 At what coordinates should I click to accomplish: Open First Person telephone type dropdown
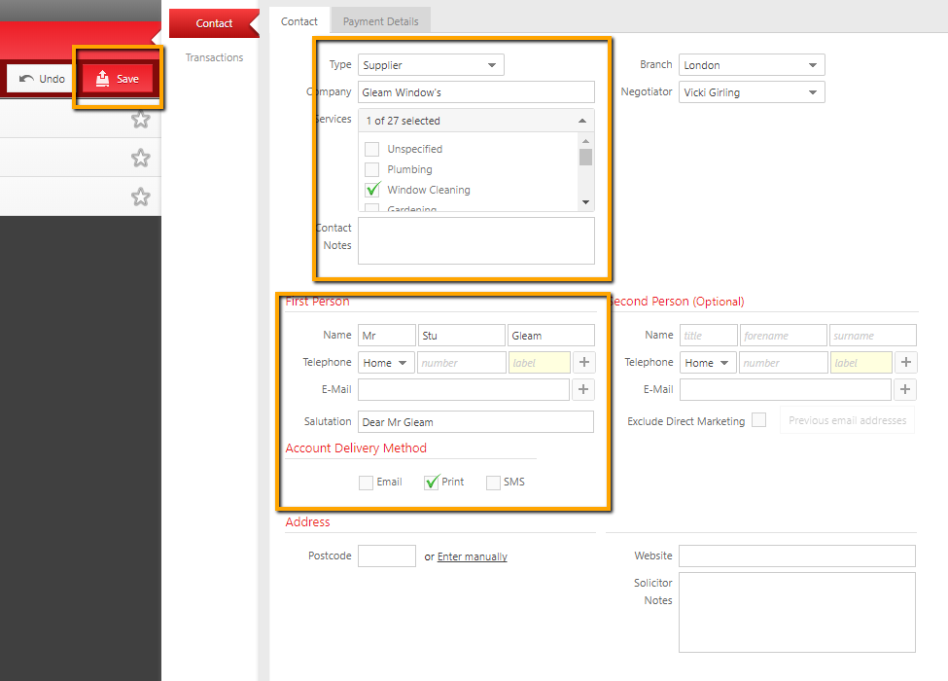[x=386, y=362]
